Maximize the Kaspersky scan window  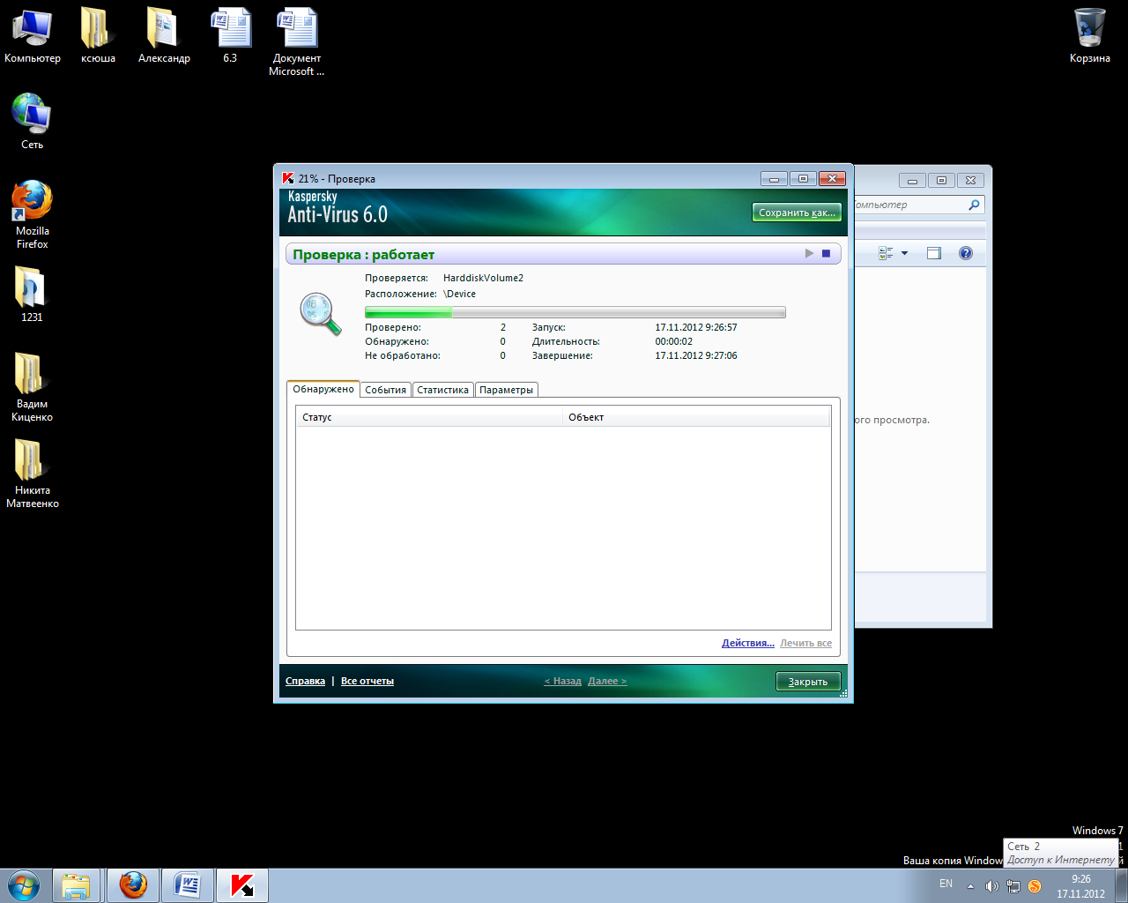pos(803,179)
